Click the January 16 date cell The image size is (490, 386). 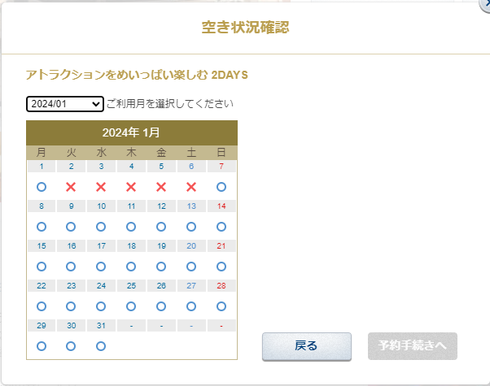pyautogui.click(x=72, y=246)
